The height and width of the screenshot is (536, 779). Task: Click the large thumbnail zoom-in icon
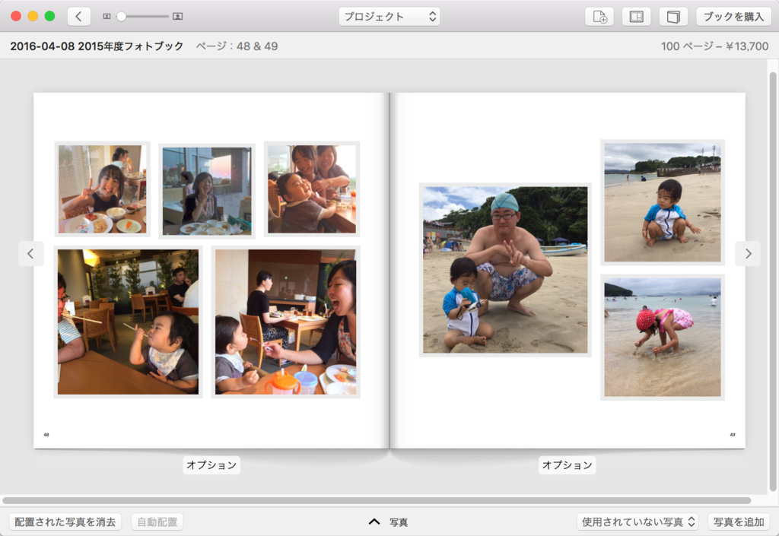pyautogui.click(x=177, y=17)
